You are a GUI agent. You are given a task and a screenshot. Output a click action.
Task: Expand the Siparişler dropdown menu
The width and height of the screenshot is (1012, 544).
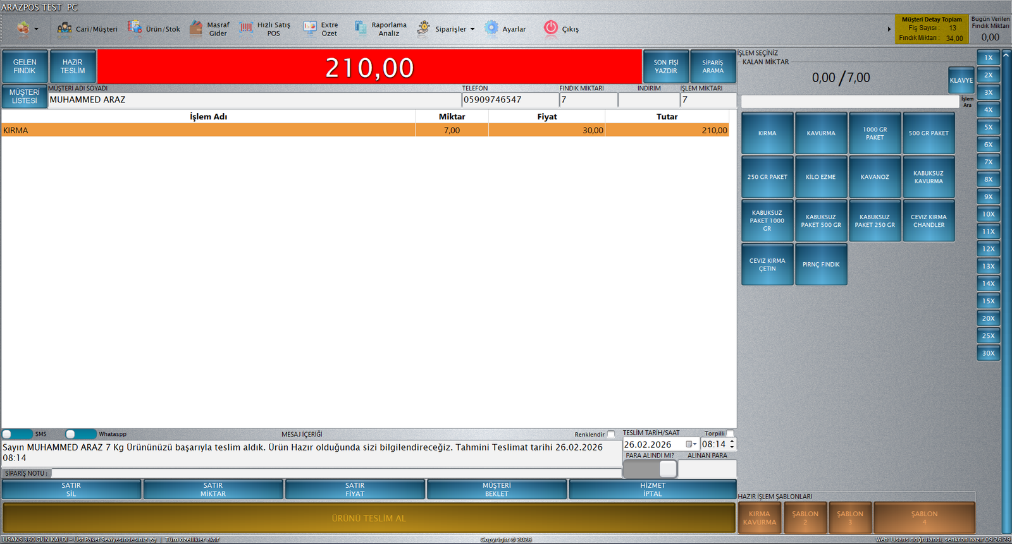tap(472, 29)
